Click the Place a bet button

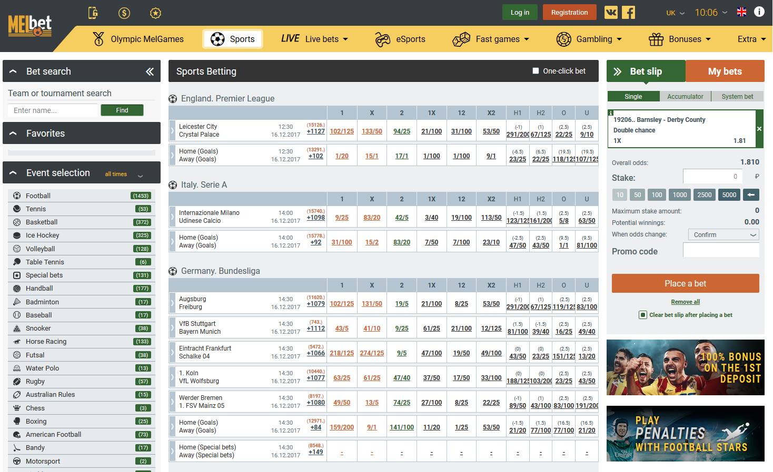(685, 283)
